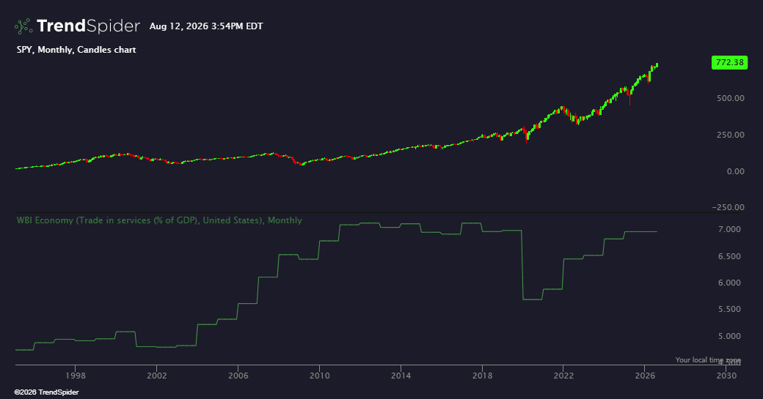The height and width of the screenshot is (399, 763).
Task: Click the 5.500 indicator axis label
Action: 729,309
